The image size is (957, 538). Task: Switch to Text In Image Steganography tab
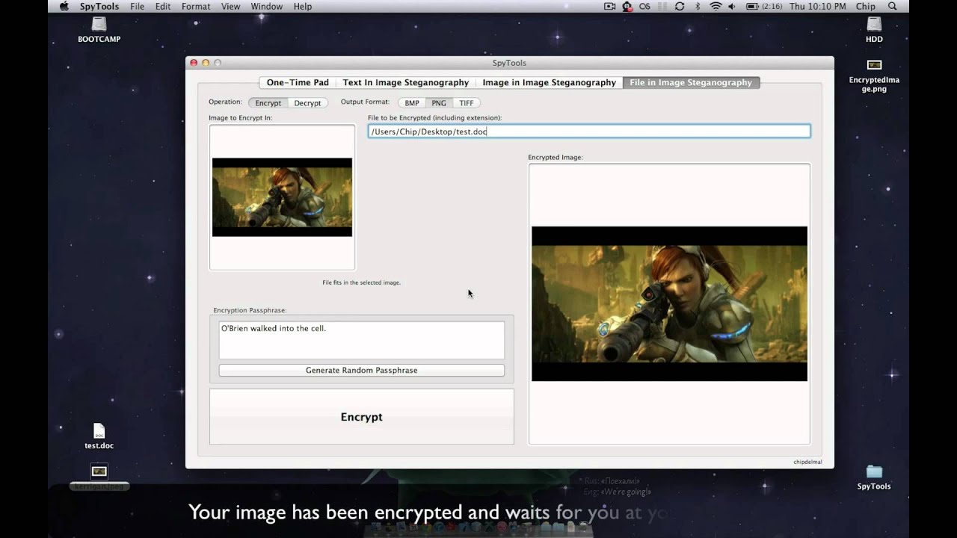tap(406, 82)
